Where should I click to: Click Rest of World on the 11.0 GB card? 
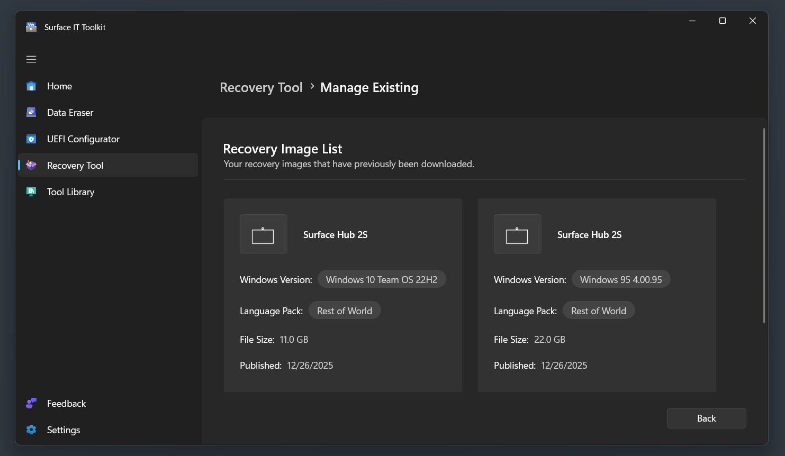[x=344, y=311]
